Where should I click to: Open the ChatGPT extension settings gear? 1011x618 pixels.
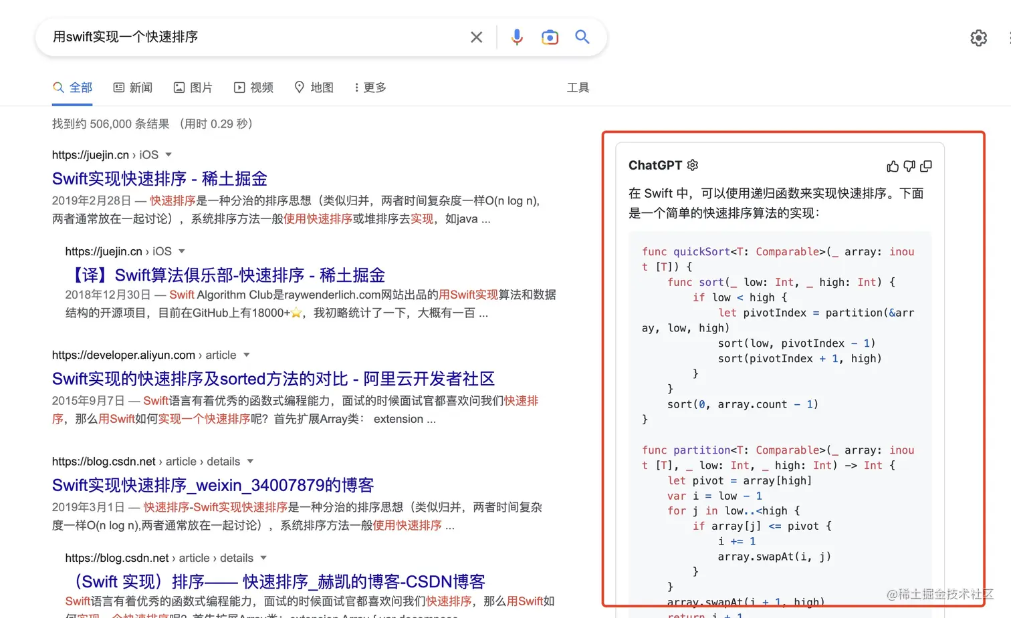tap(692, 165)
